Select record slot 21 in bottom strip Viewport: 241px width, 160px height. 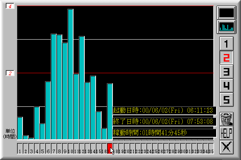click(132, 148)
